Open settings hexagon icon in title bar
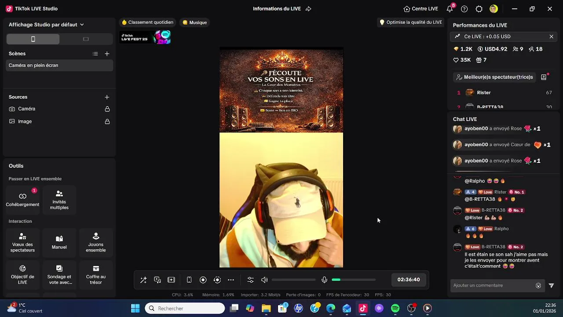Screen dimensions: 563x317 pyautogui.click(x=479, y=9)
